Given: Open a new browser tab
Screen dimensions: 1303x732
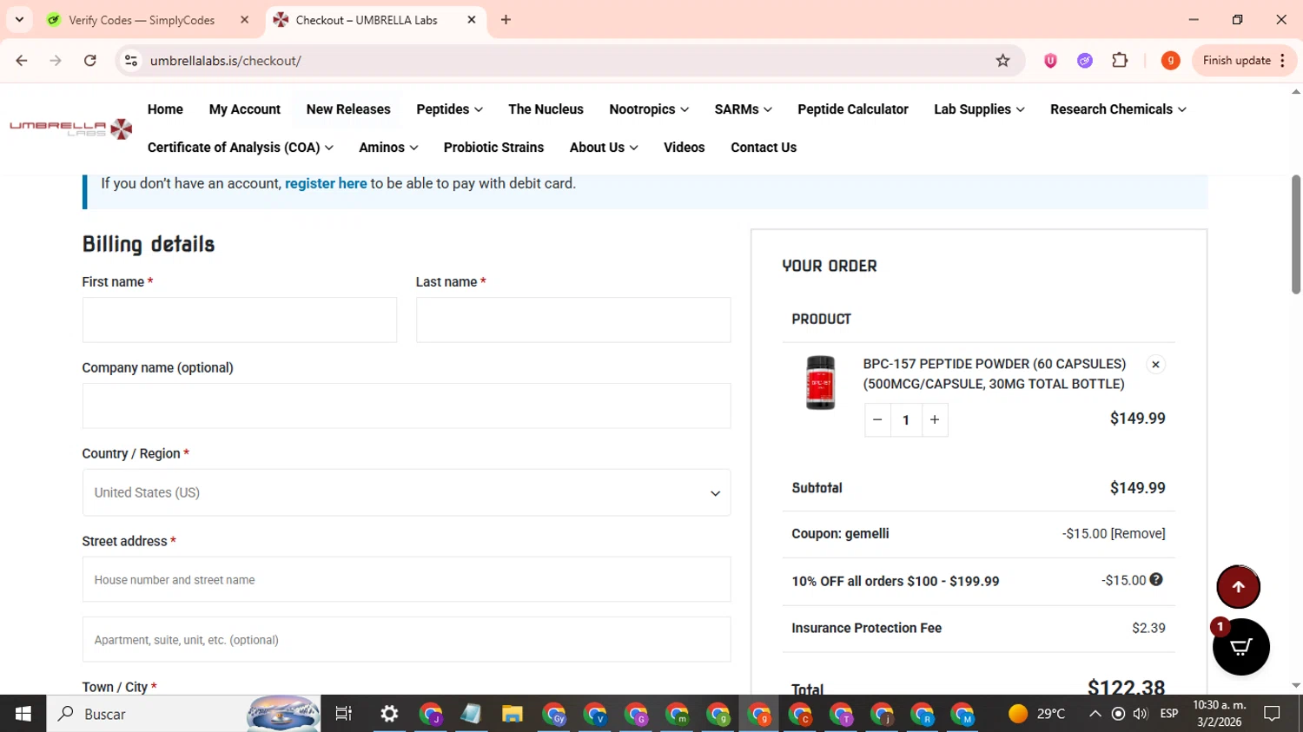Looking at the screenshot, I should (506, 20).
